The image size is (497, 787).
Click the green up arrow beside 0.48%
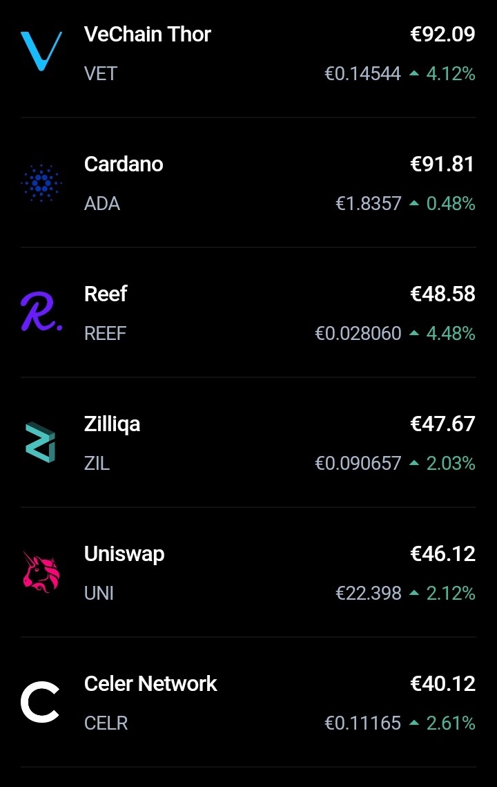(413, 203)
